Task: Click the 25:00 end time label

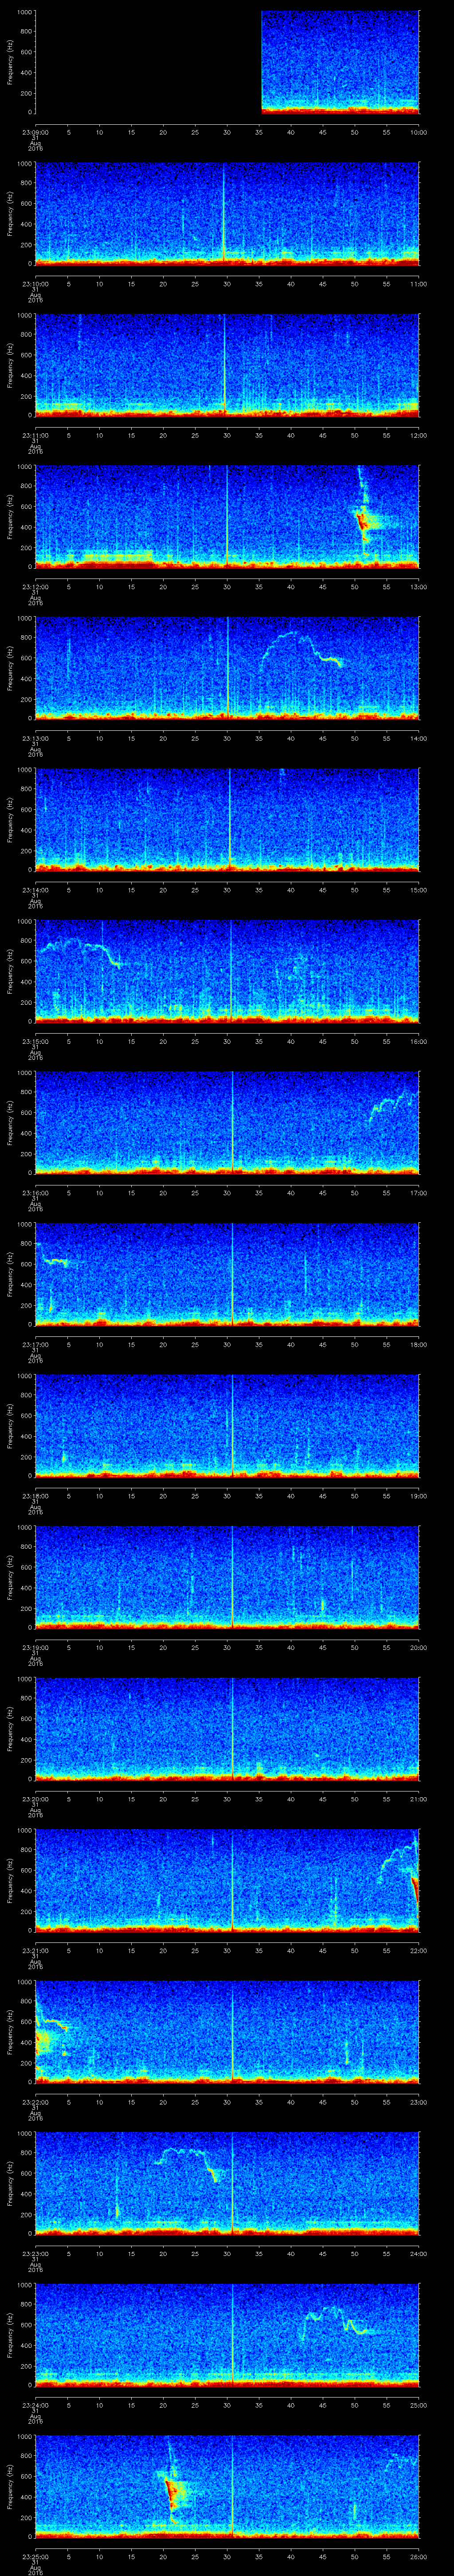Action: point(418,2405)
